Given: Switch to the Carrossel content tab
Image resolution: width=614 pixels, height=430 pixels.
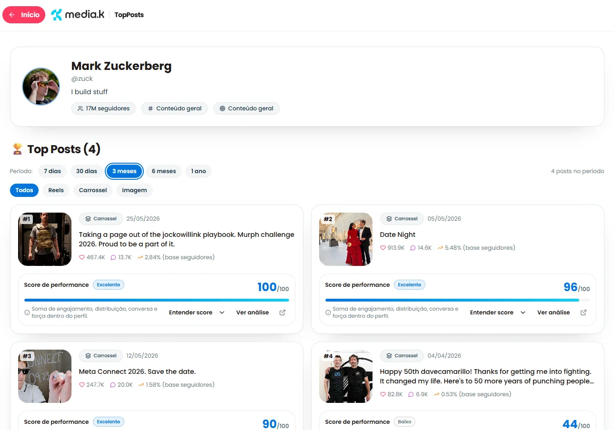Looking at the screenshot, I should 93,190.
